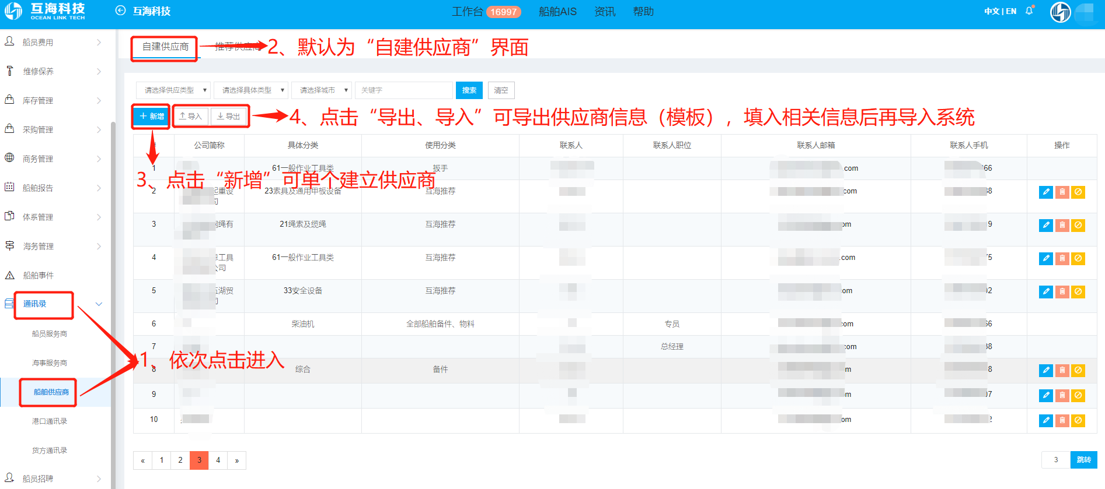Viewport: 1105px width, 489px height.
Task: Expand the 船舶报告 sidebar menu
Action: [55, 188]
